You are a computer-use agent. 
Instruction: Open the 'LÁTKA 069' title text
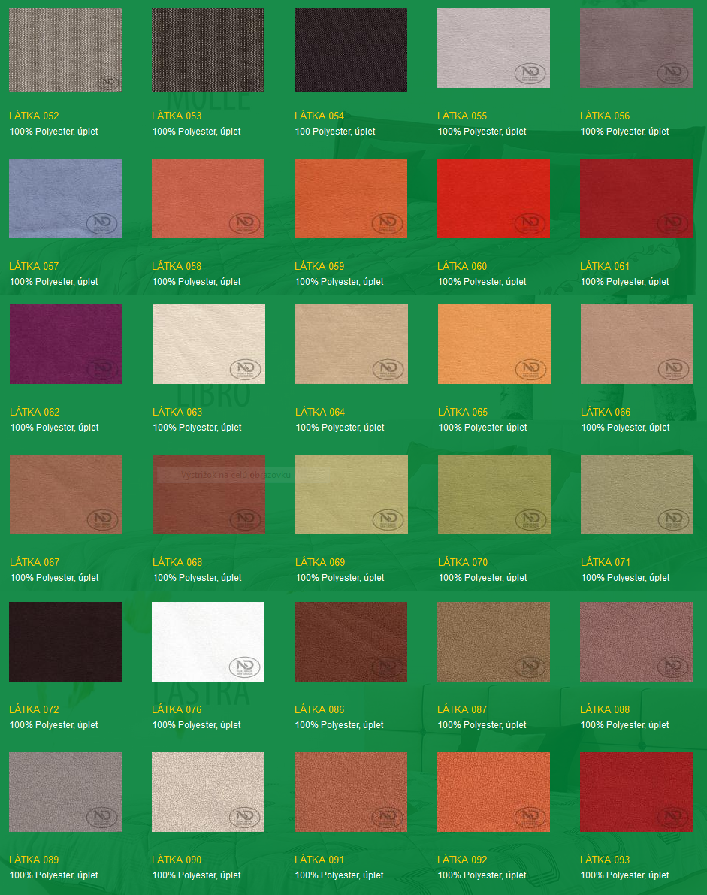320,562
